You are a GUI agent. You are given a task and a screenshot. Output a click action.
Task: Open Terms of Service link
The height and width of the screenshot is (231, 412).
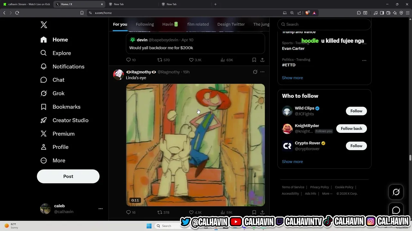(293, 187)
